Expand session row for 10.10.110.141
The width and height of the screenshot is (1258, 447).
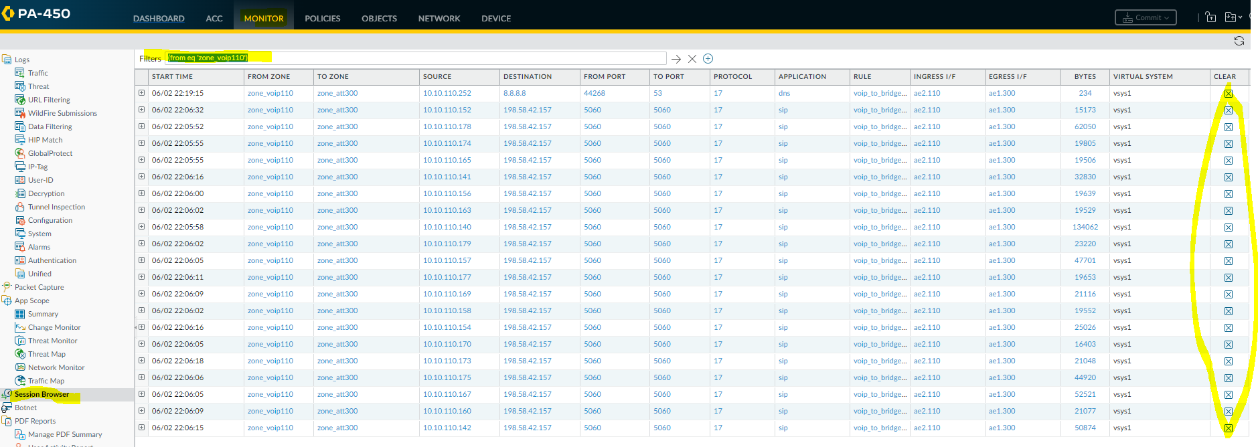(x=141, y=177)
